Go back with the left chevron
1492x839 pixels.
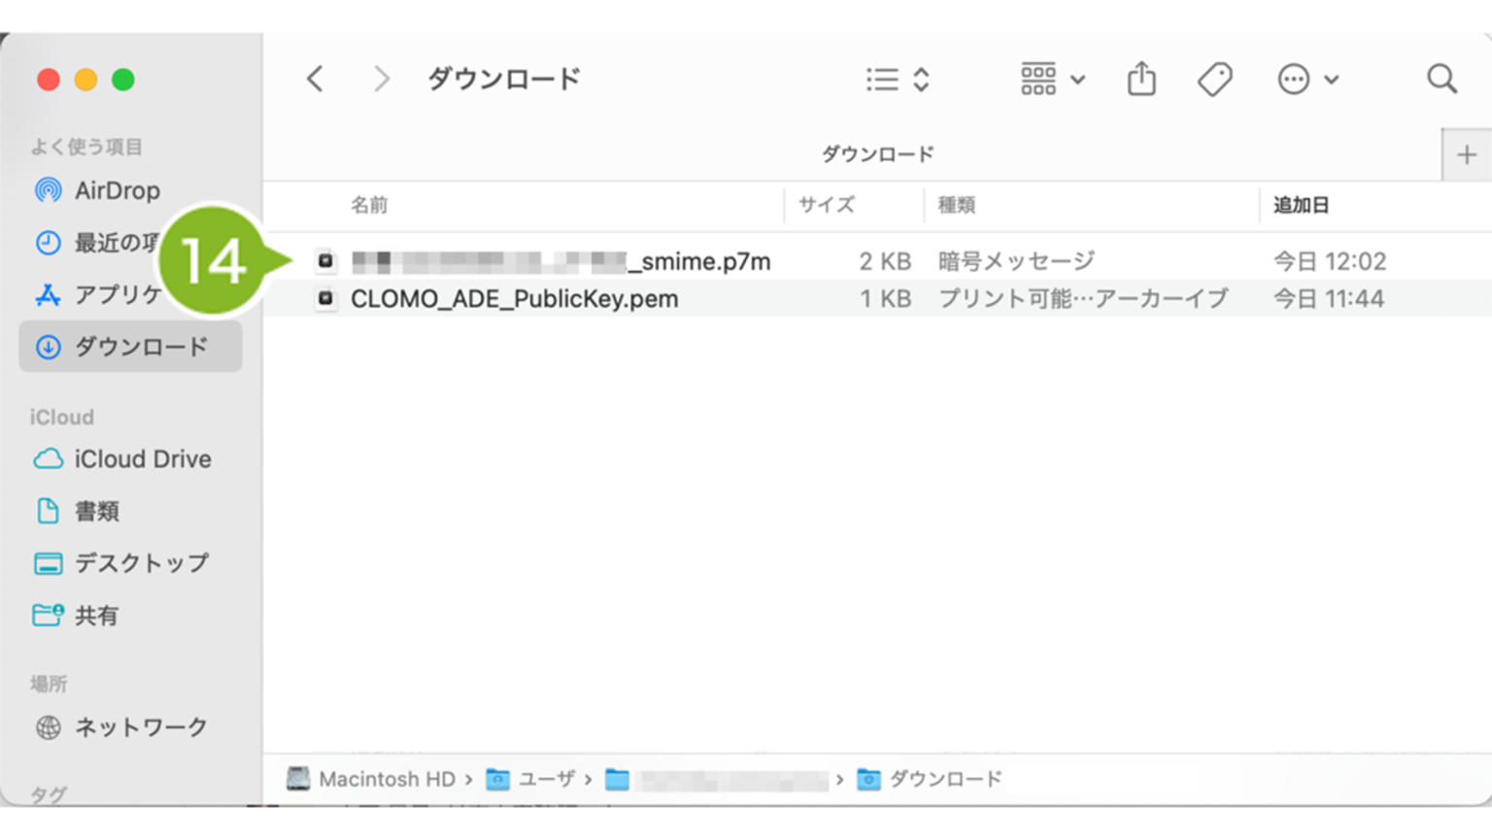[x=315, y=79]
